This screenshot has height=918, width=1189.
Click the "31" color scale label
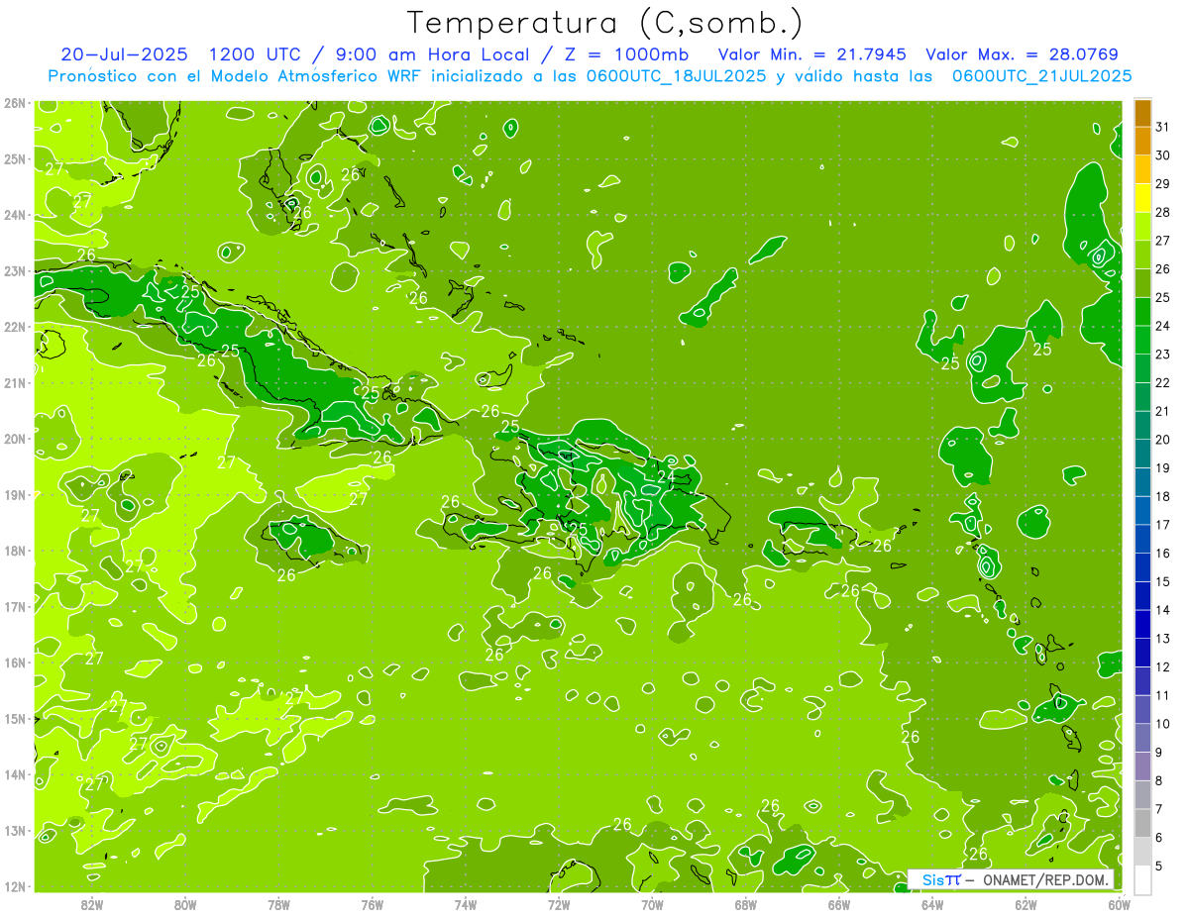point(1163,127)
